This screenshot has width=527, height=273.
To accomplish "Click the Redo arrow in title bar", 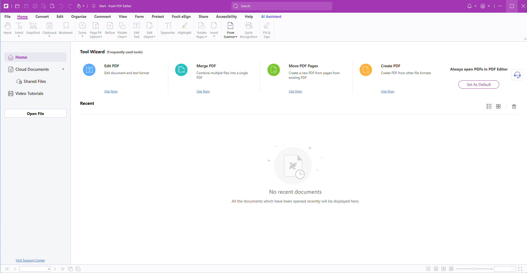I will coord(70,6).
